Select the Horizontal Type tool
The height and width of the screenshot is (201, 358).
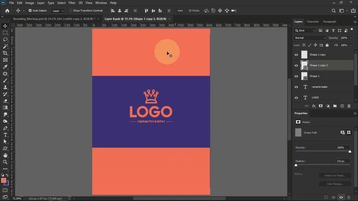coord(5,135)
